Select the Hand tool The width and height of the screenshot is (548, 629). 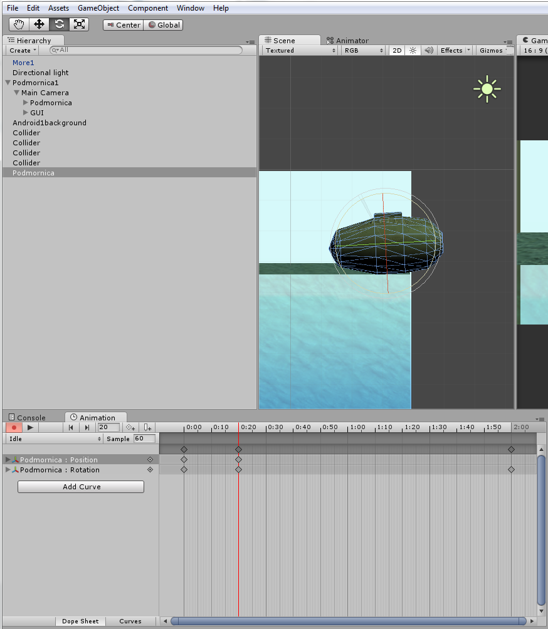(19, 24)
